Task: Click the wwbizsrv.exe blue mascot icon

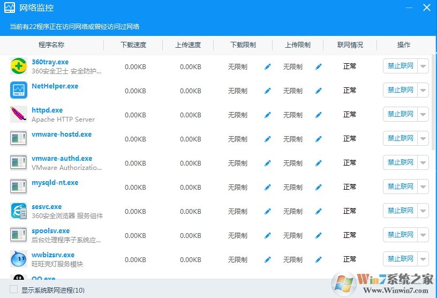Action: 19,259
